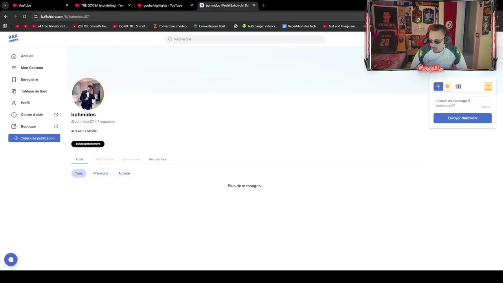Reload the page in the browser
Viewport: 503px width, 283px height.
tap(24, 17)
